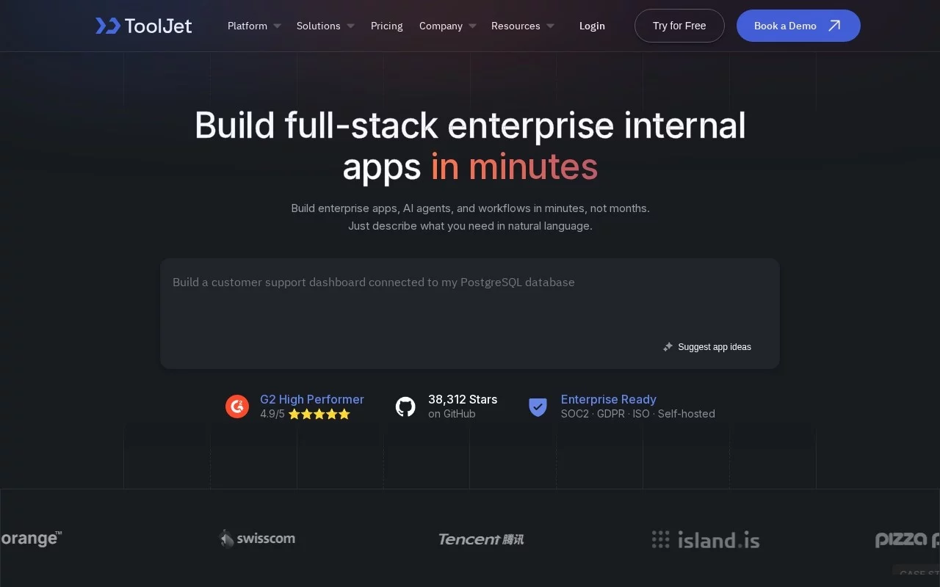Click the ToolJet logo
The height and width of the screenshot is (587, 940).
(144, 26)
